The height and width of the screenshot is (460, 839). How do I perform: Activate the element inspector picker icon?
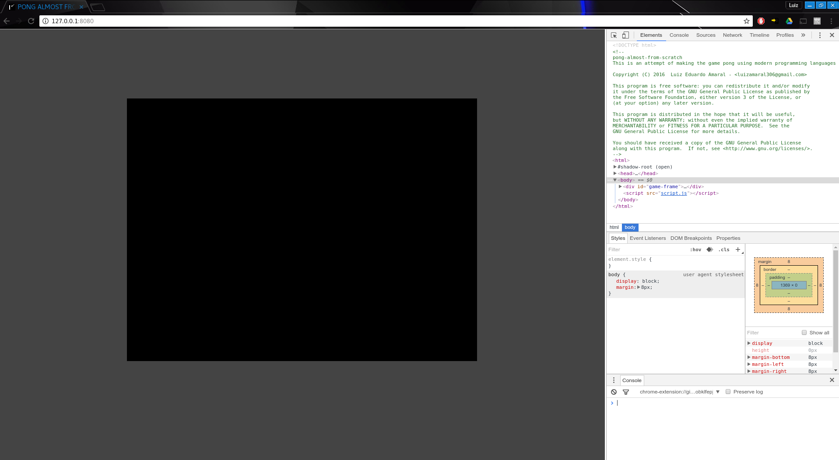click(614, 35)
